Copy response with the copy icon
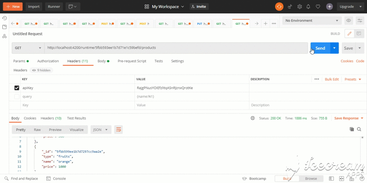The width and height of the screenshot is (367, 183). tap(351, 129)
